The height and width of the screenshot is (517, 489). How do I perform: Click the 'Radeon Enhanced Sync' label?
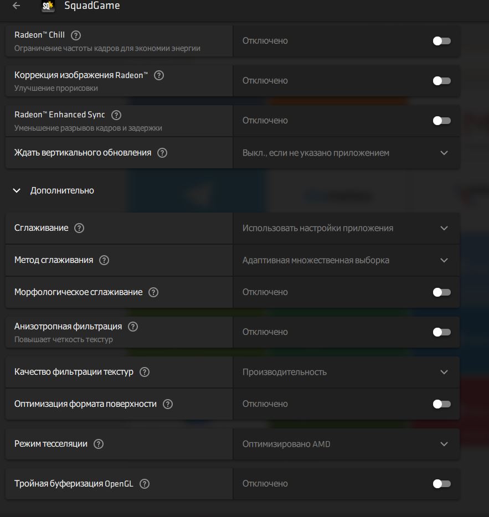[x=60, y=115]
